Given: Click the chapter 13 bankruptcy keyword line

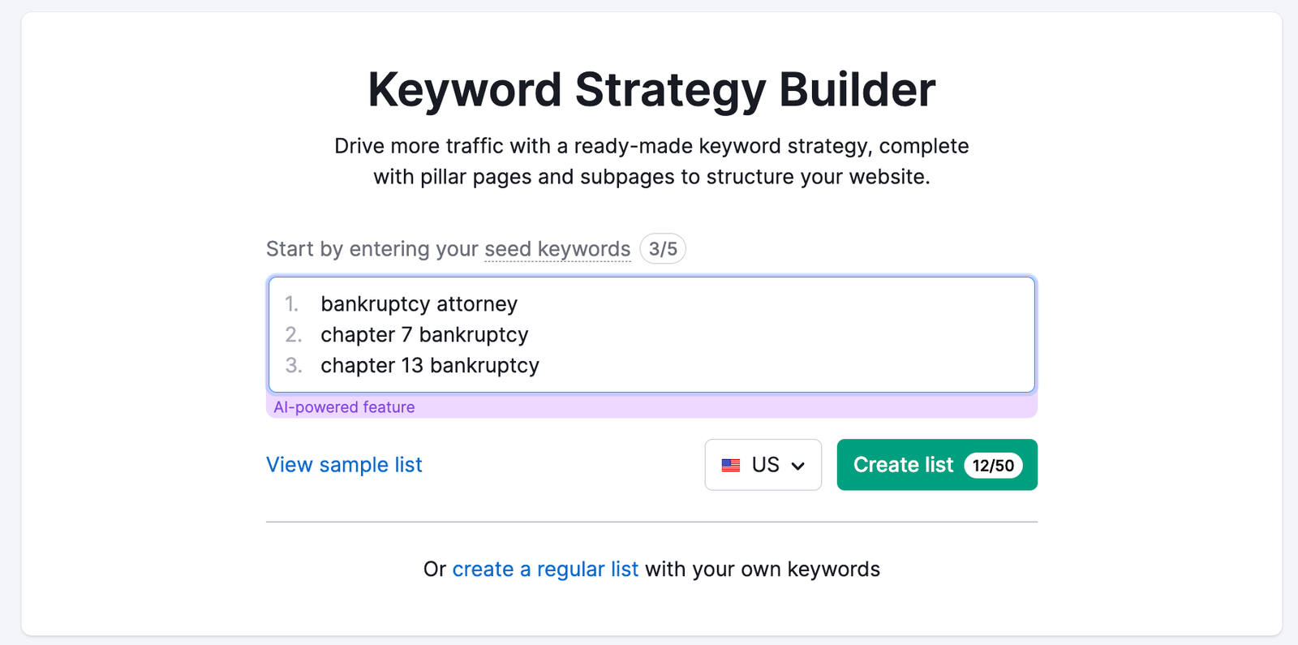Looking at the screenshot, I should point(430,366).
